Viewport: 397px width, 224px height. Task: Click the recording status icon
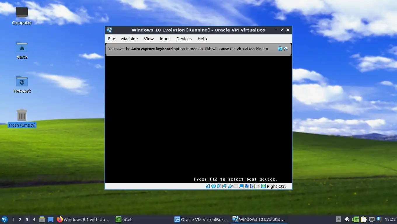click(247, 186)
